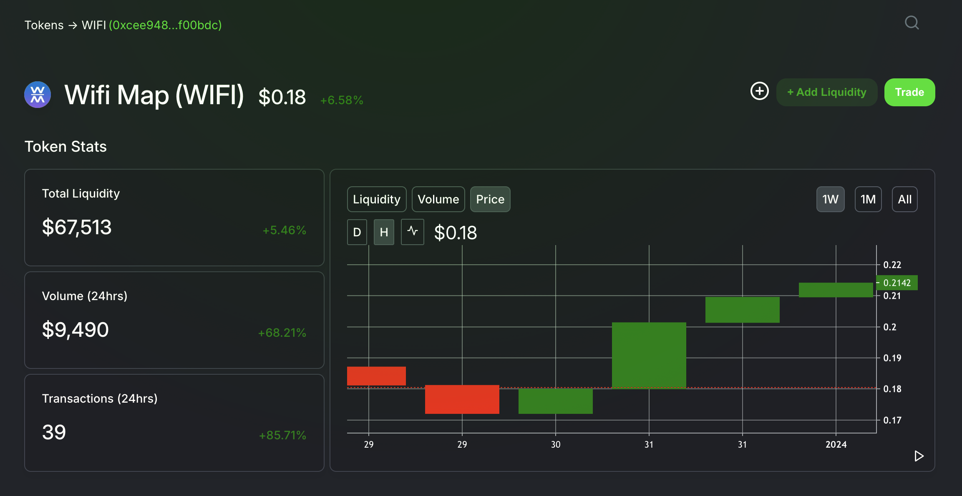Click the arrow after Tokens breadcrumb
The image size is (962, 496).
pos(73,25)
